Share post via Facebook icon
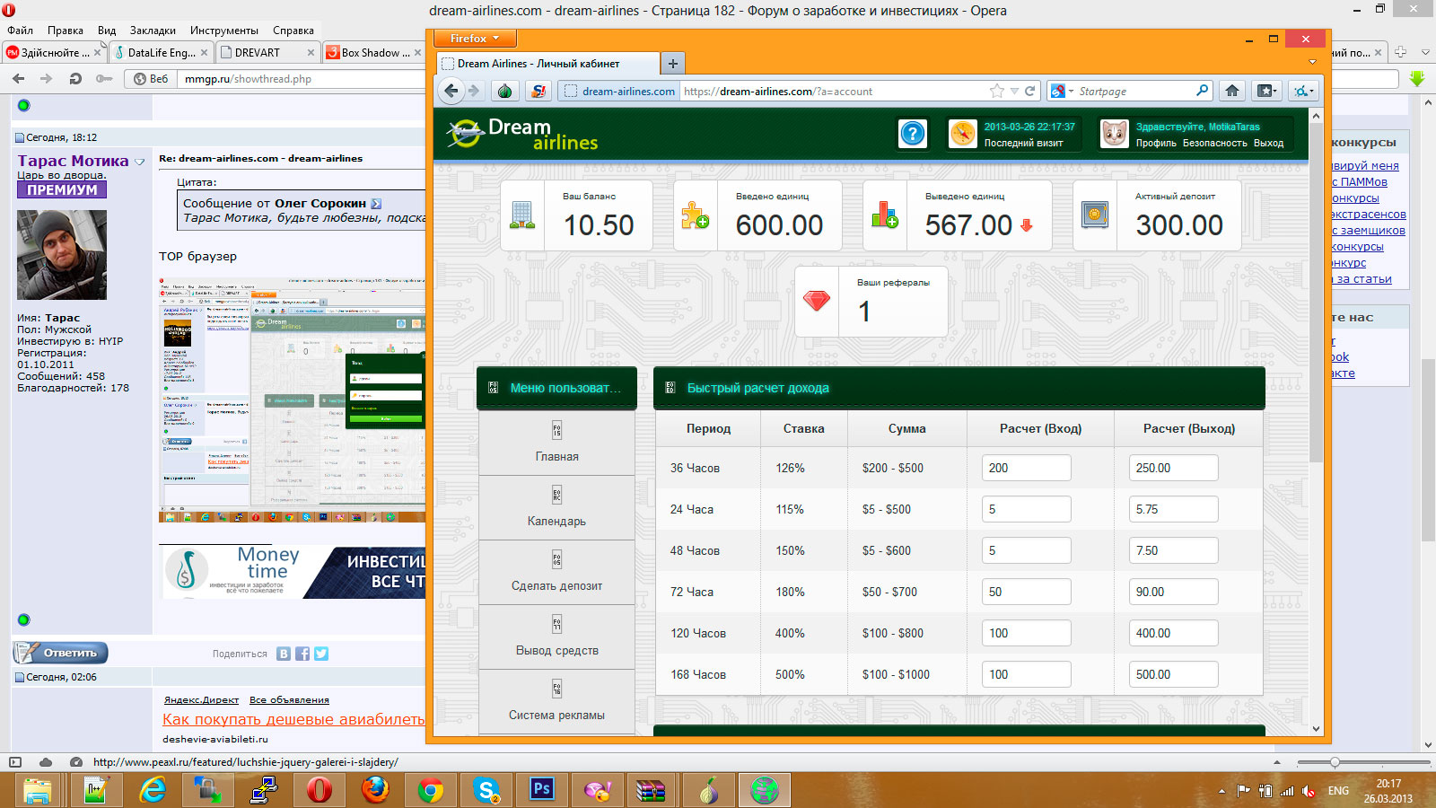 click(302, 654)
